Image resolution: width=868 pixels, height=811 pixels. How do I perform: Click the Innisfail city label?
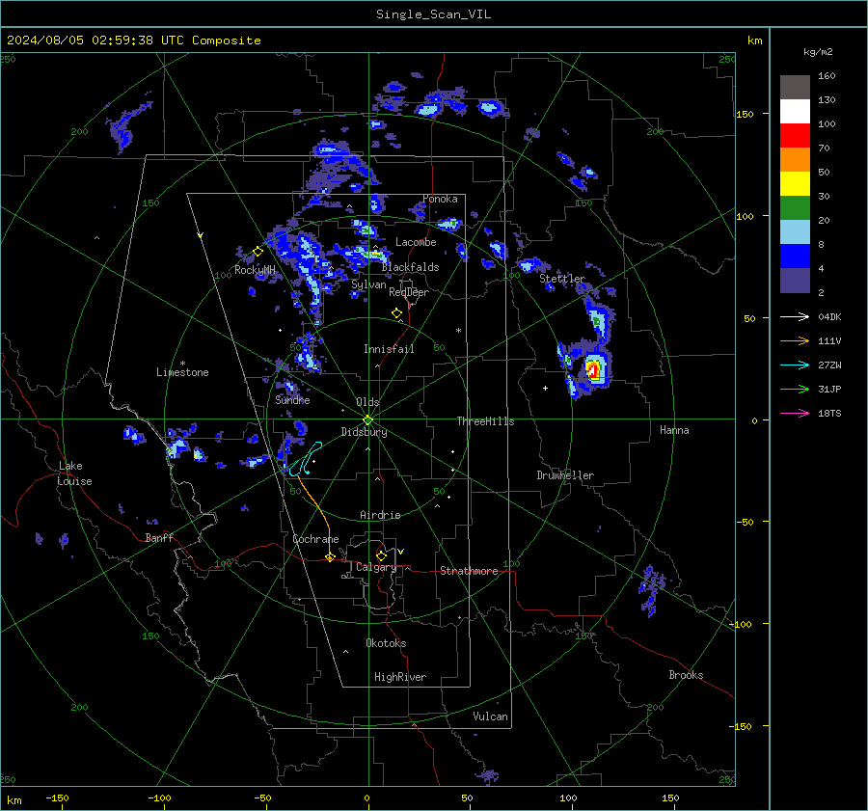click(x=389, y=349)
